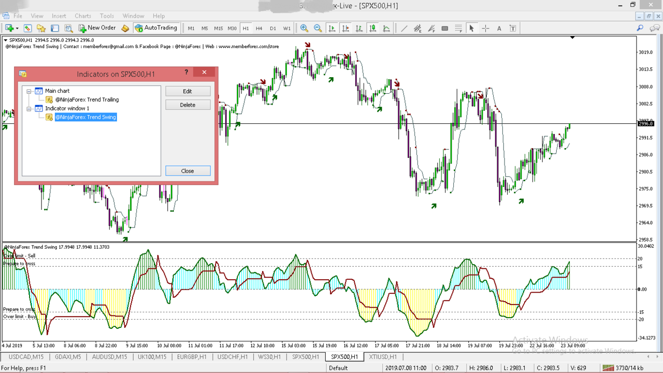
Task: Zoom in on the chart
Action: [x=304, y=28]
